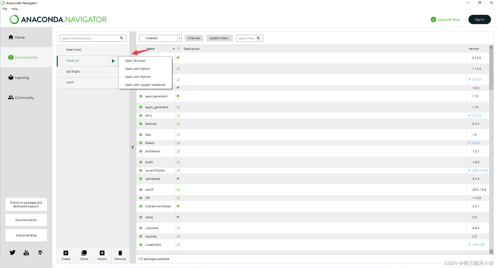Viewport: 498px width, 268px height.
Task: Toggle the certifi package checkbox
Action: pos(141,190)
